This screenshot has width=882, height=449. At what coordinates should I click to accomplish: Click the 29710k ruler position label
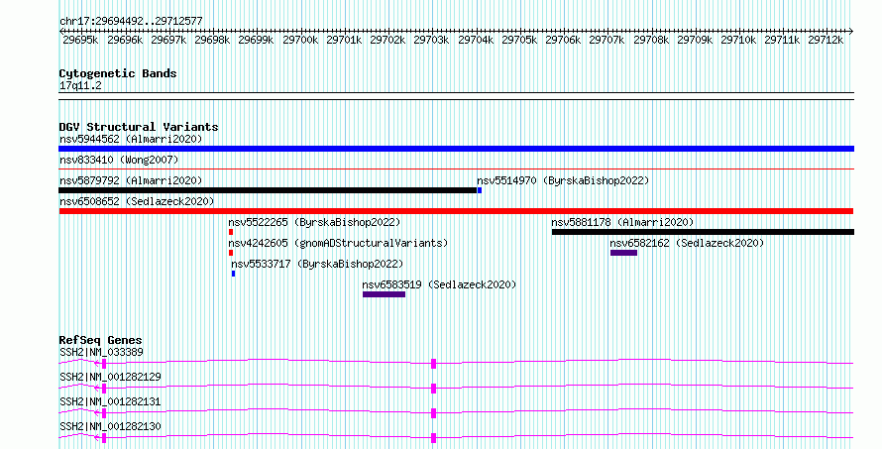coord(738,40)
